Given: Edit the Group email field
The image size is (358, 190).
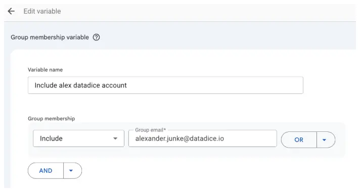Looking at the screenshot, I should point(203,138).
